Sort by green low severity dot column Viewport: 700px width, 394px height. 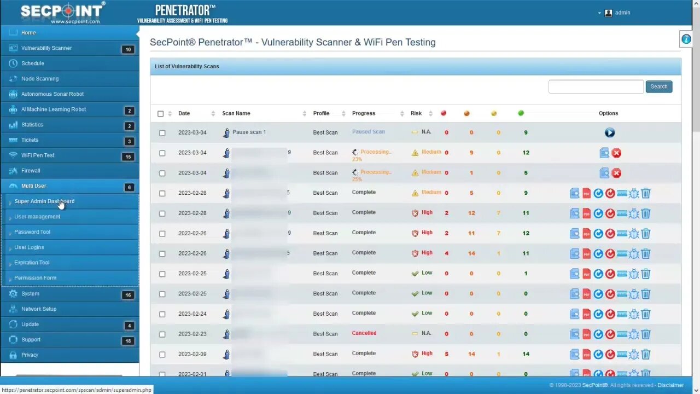(x=521, y=113)
